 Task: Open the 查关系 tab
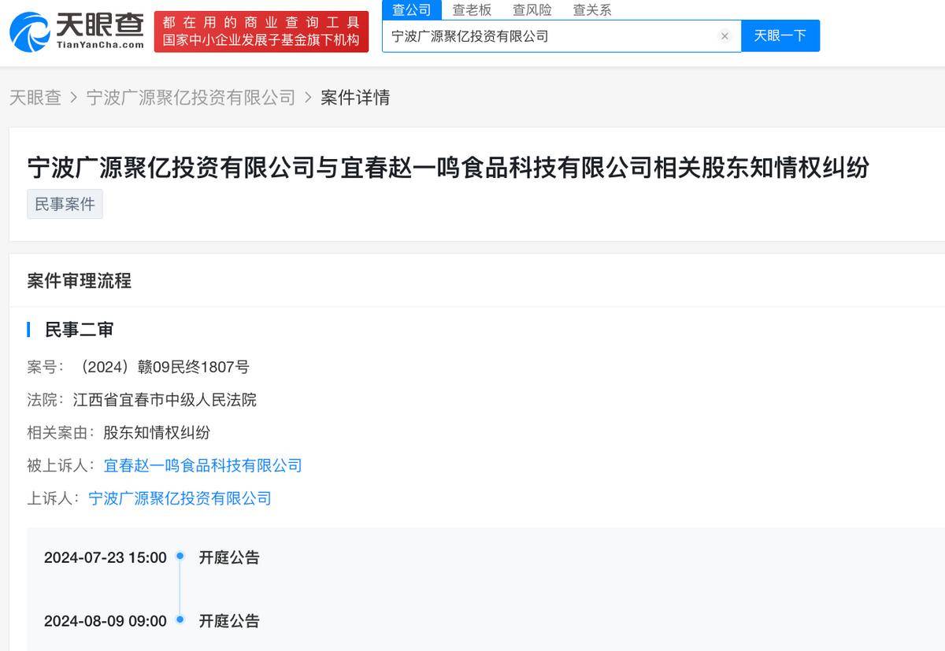[x=592, y=9]
